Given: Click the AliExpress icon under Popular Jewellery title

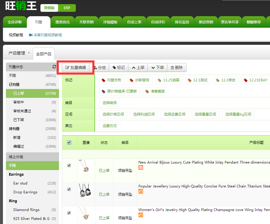Looking at the screenshot, I should click(x=141, y=191).
